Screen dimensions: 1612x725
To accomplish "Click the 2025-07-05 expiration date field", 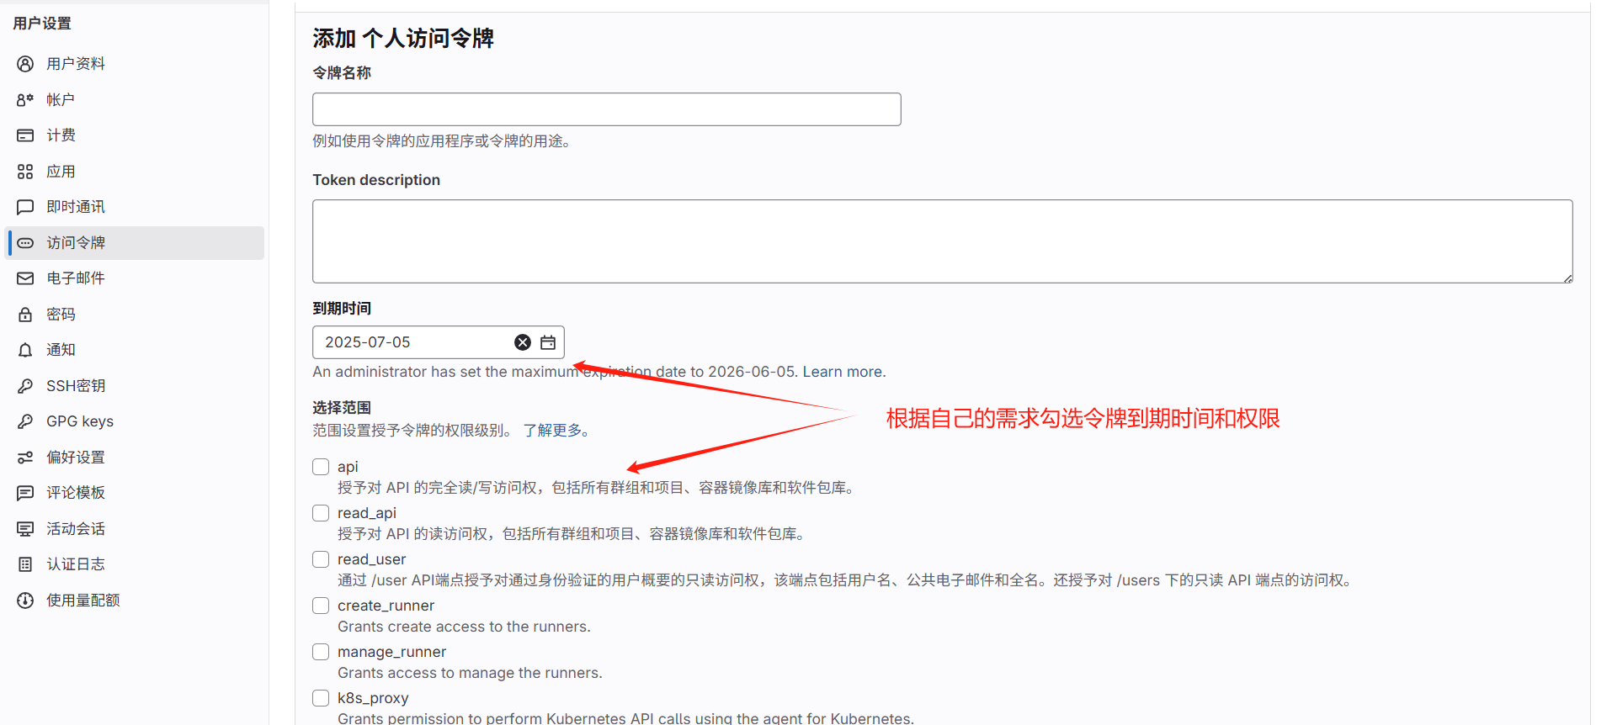I will coord(412,342).
